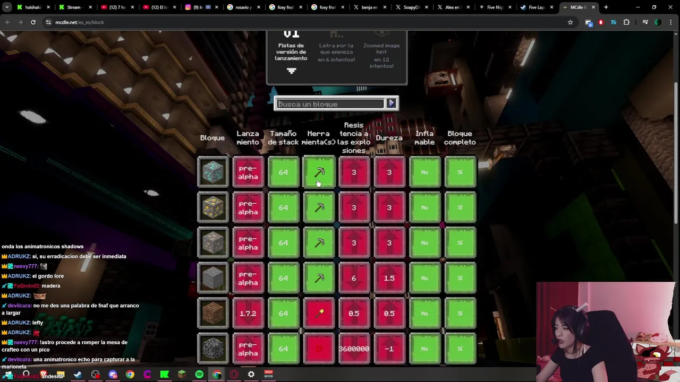Switch to the '(12) 7 he' YouTube tab
This screenshot has height=382, width=680.
(117, 7)
